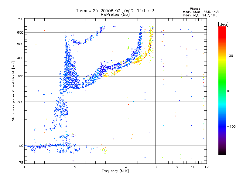Click the y-axis tick label '75'
The height and width of the screenshot is (182, 243).
coord(21,163)
